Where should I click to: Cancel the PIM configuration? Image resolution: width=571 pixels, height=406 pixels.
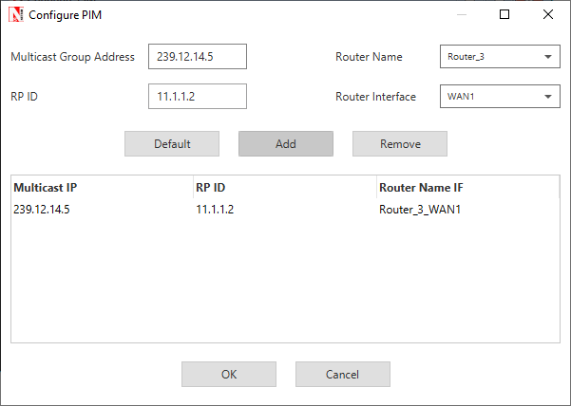343,375
